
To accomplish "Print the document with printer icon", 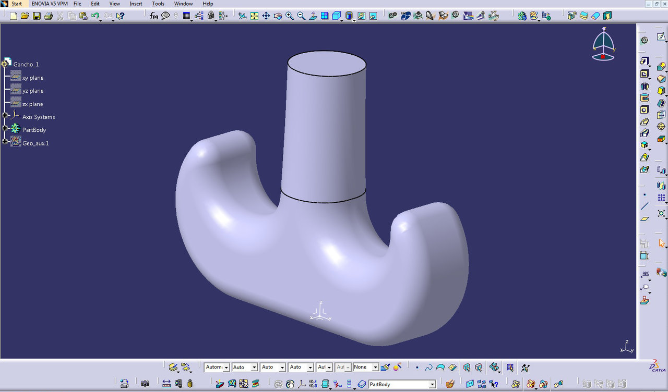I will click(48, 16).
